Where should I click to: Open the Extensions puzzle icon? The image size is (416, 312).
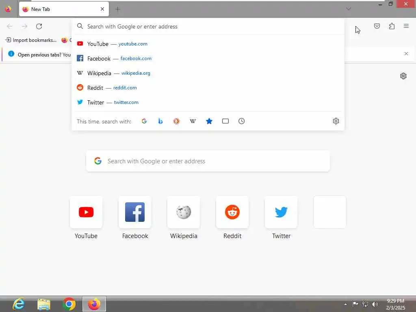[x=392, y=26]
